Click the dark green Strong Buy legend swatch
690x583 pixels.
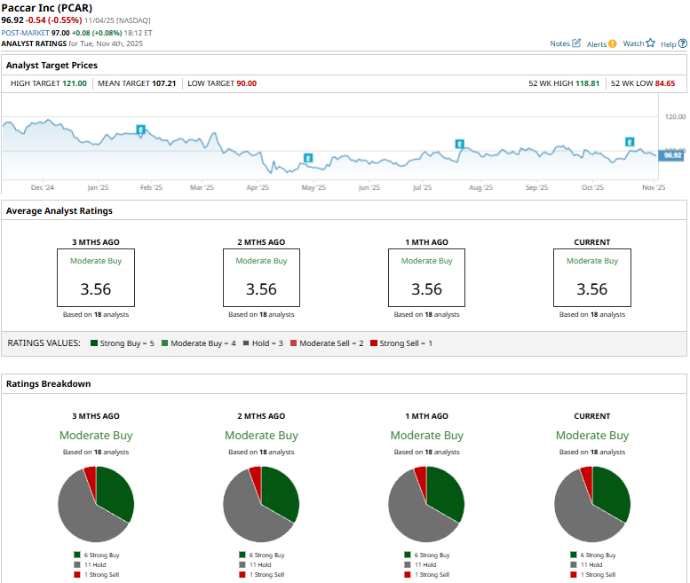93,343
